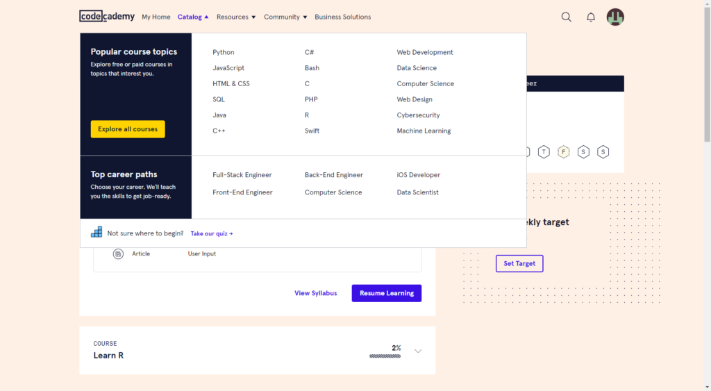Click the quiz blocks icon

97,232
